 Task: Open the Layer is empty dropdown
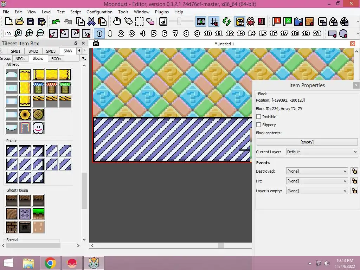317,191
